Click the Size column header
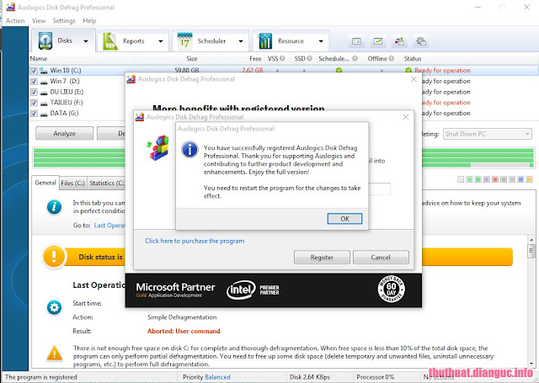This screenshot has height=383, width=539. [191, 59]
